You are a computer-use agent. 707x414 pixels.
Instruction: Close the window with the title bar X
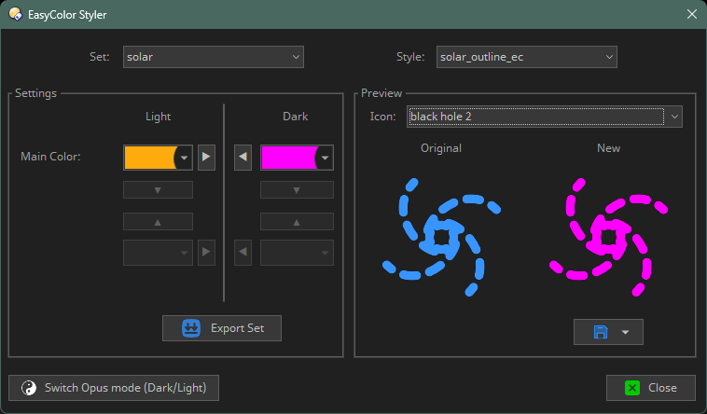tap(692, 14)
